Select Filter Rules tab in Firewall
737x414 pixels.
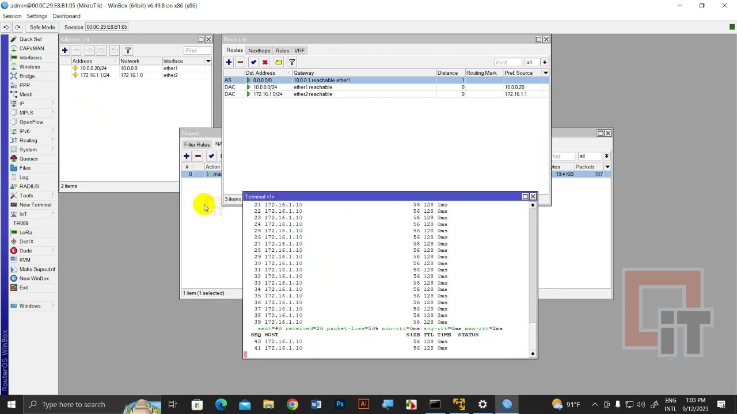197,144
